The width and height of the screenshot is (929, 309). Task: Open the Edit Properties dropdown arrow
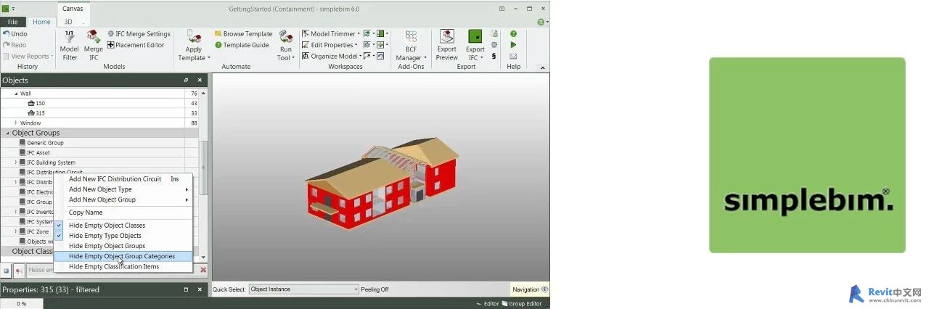pyautogui.click(x=356, y=45)
